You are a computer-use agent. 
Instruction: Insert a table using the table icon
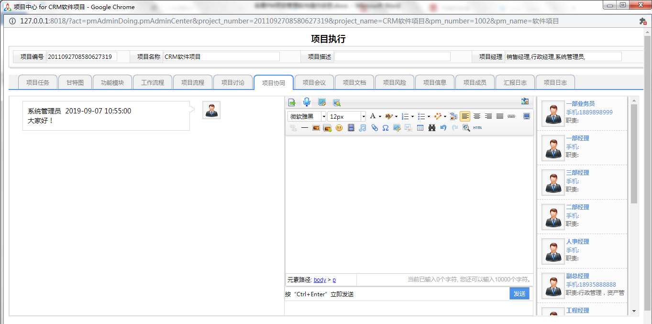pyautogui.click(x=420, y=128)
